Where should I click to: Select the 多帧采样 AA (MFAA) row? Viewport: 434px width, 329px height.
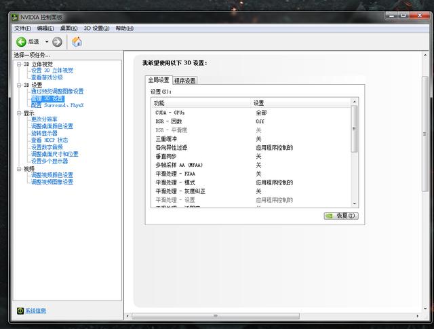click(x=251, y=165)
